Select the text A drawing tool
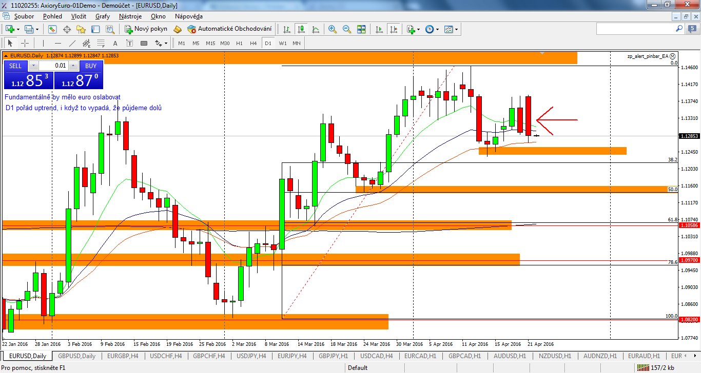The height and width of the screenshot is (373, 701). tap(115, 43)
